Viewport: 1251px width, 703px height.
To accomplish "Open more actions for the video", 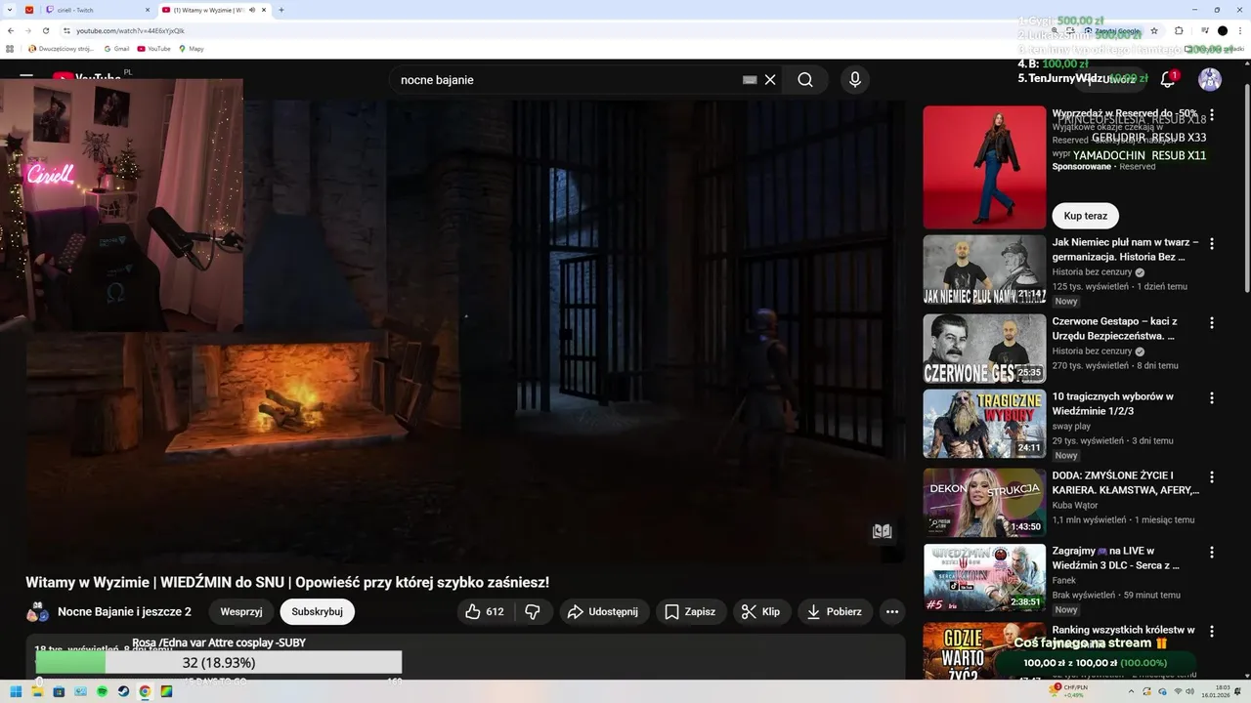I will pos(891,611).
